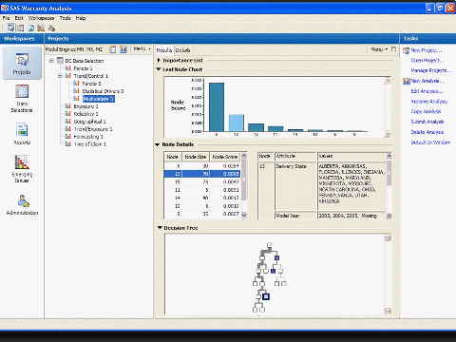Open the Administration workspace
The height and width of the screenshot is (342, 456).
[22, 204]
